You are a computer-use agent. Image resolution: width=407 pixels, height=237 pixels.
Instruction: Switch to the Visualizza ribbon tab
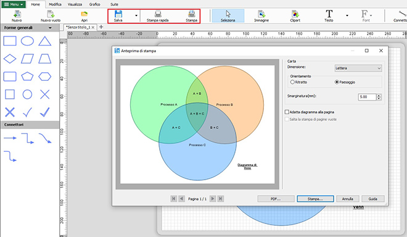tap(75, 4)
